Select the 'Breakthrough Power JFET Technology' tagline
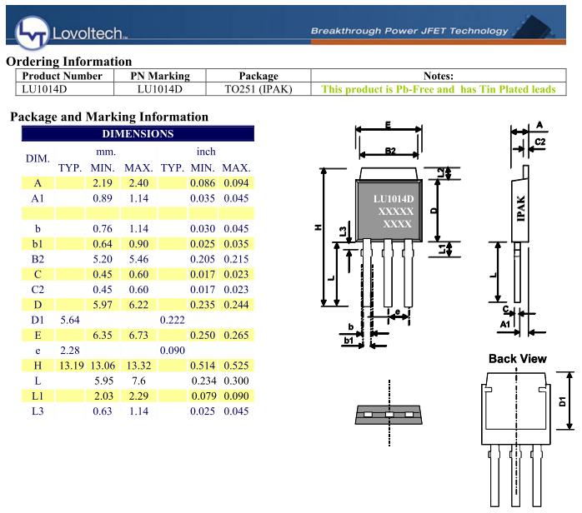 [409, 31]
